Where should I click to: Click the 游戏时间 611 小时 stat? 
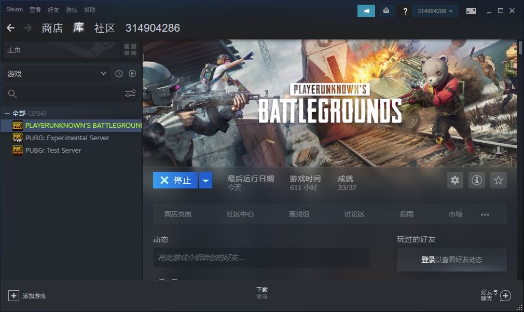(305, 183)
